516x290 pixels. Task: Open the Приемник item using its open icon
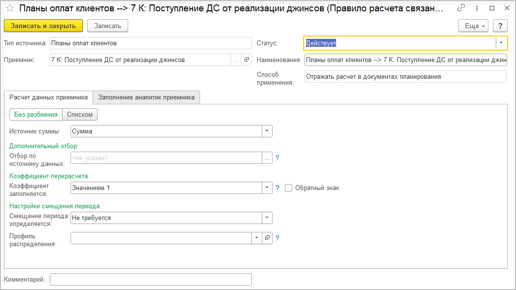tap(247, 60)
